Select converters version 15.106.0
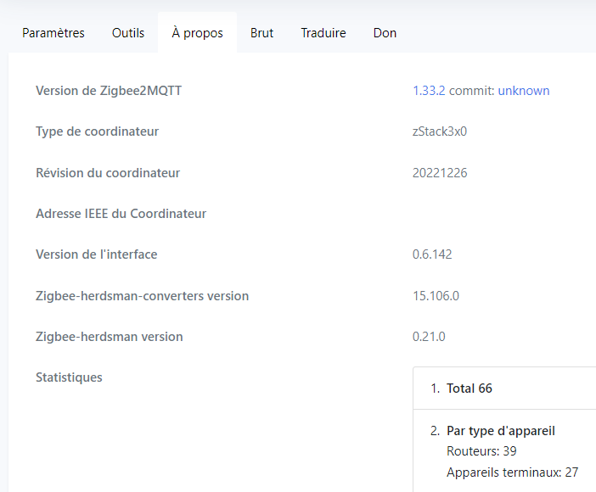Image resolution: width=596 pixels, height=492 pixels. pyautogui.click(x=436, y=296)
